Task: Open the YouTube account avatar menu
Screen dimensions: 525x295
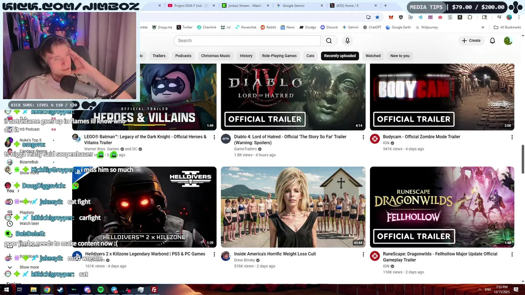Action: pyautogui.click(x=508, y=41)
